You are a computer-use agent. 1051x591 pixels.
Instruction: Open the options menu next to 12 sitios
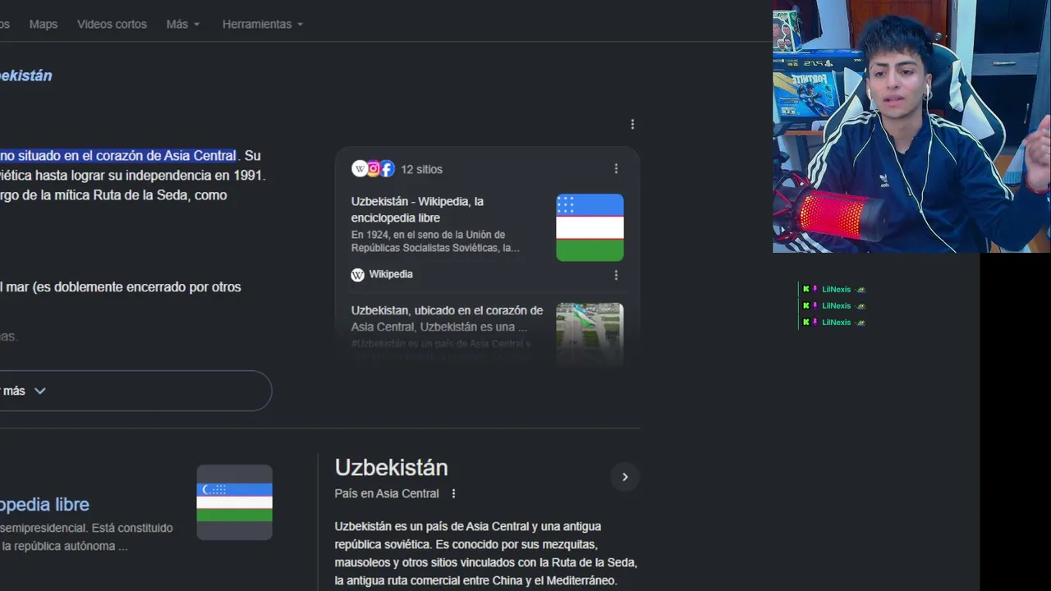pyautogui.click(x=616, y=168)
